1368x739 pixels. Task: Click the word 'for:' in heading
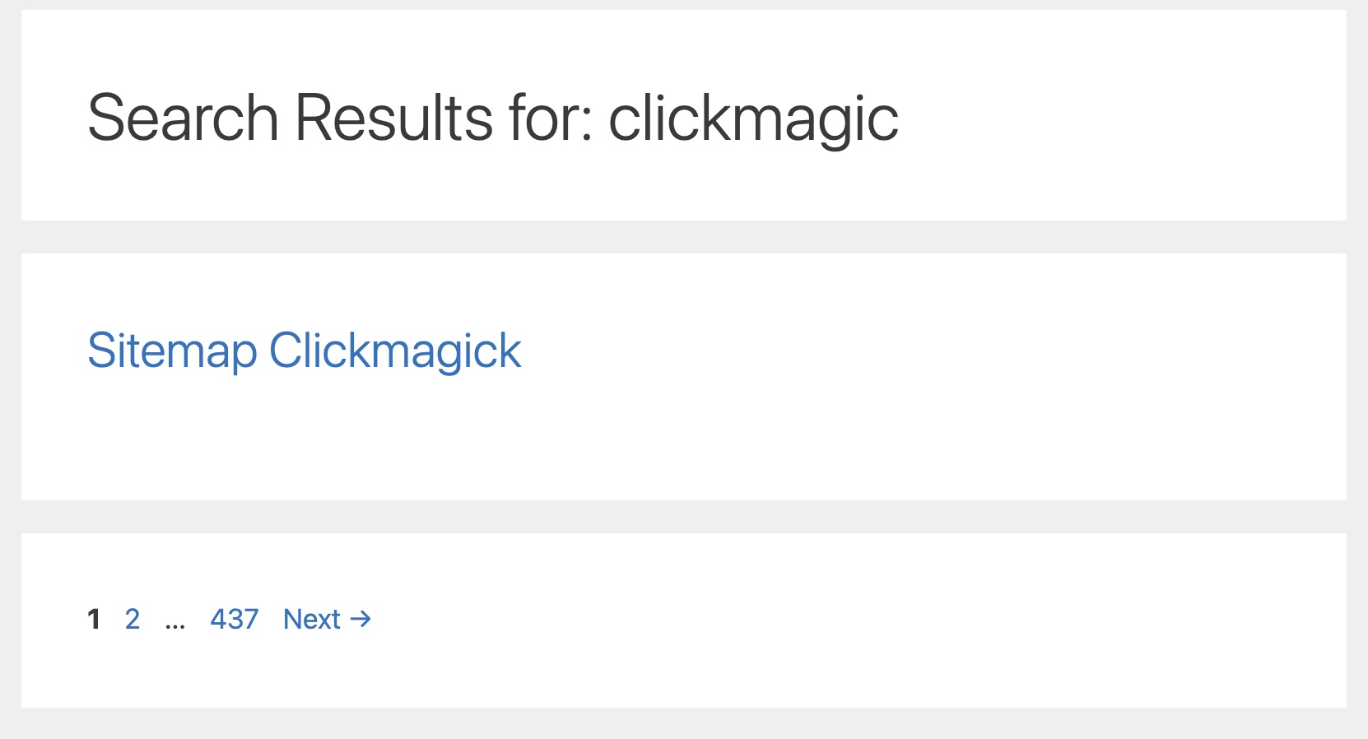[x=551, y=119]
